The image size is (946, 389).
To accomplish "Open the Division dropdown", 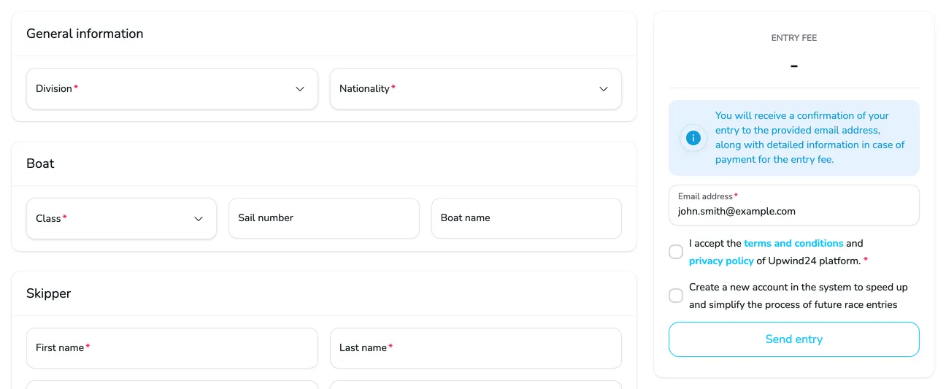I will (172, 89).
